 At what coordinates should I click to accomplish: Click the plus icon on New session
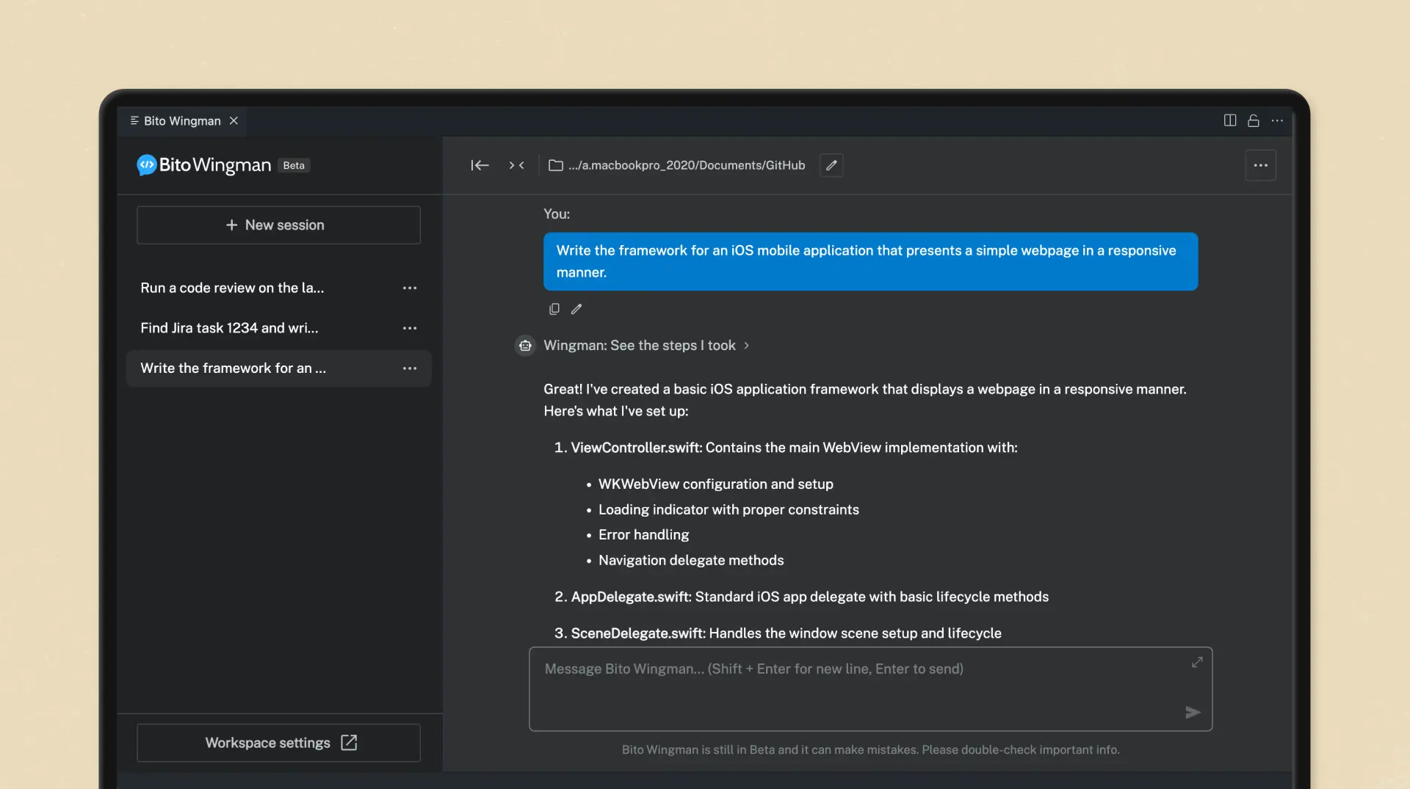[x=231, y=225]
